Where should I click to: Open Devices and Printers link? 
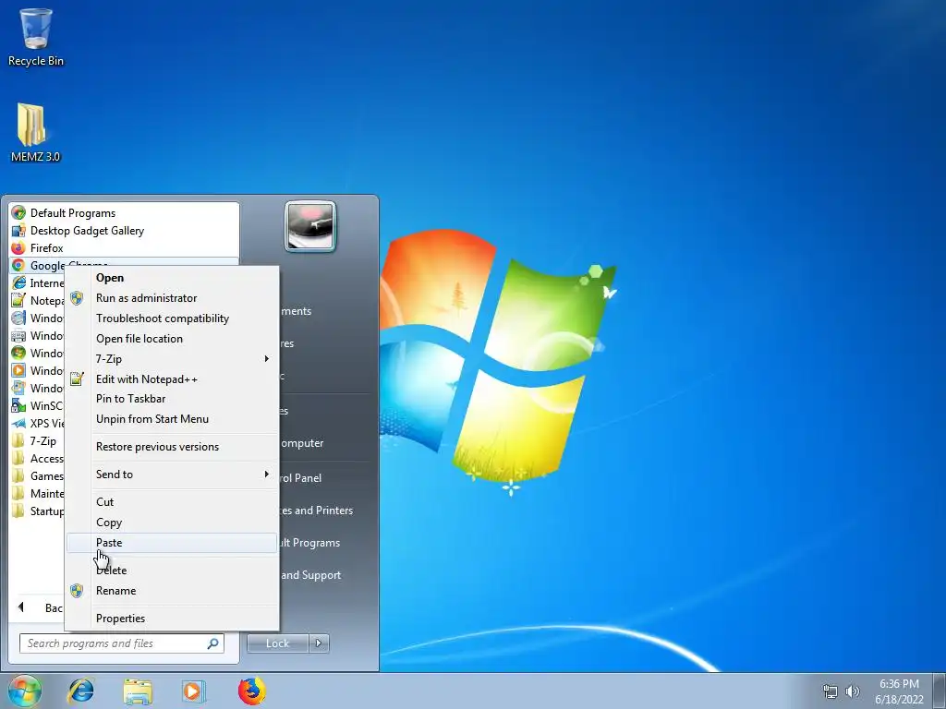(318, 511)
